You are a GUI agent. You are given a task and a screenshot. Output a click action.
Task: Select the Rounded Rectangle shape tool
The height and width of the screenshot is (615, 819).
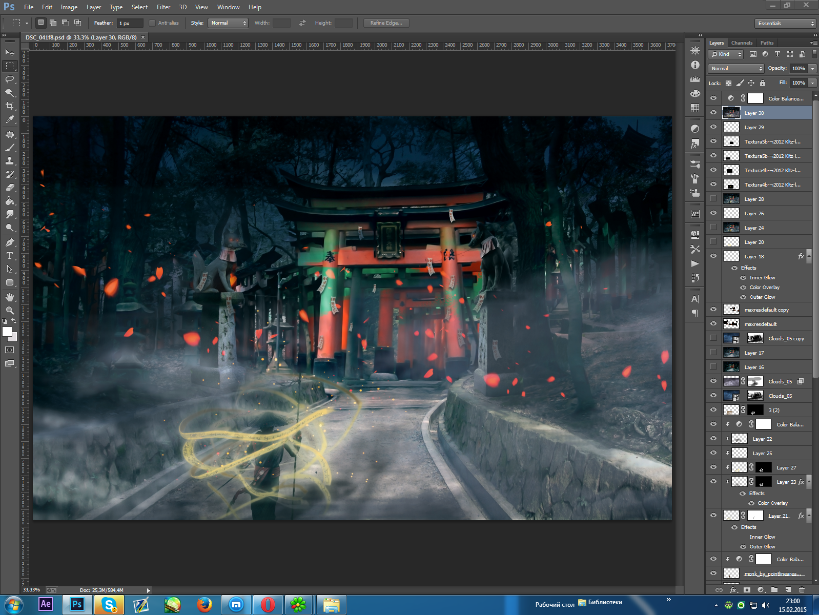10,282
